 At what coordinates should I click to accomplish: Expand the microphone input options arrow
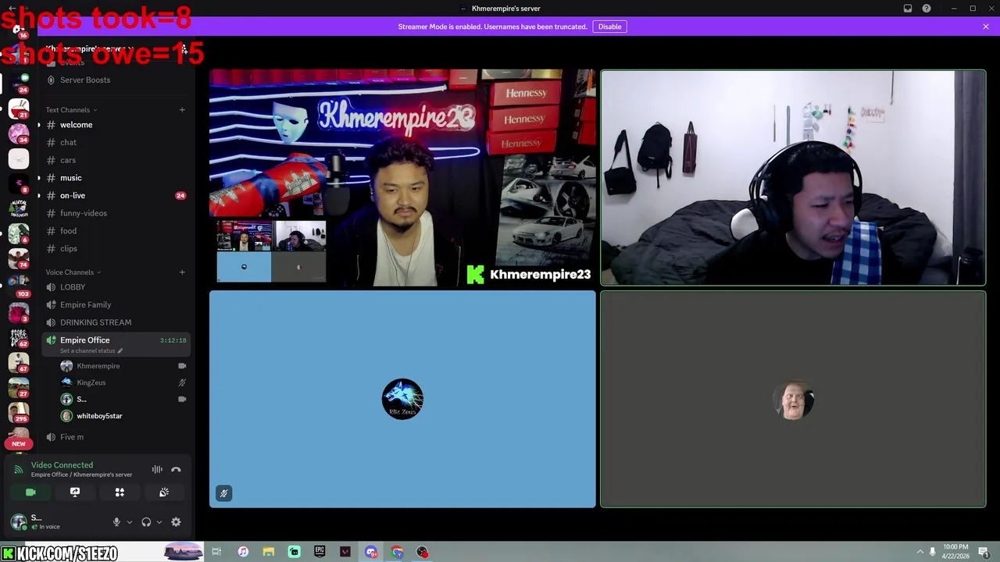coord(129,522)
